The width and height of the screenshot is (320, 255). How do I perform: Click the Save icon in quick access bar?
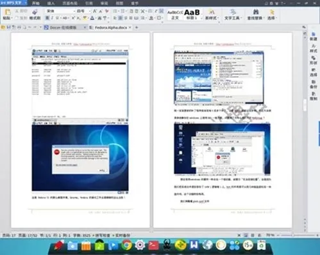pos(8,27)
